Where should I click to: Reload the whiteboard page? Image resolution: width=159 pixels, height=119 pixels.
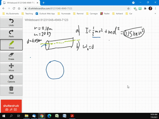[14, 9]
